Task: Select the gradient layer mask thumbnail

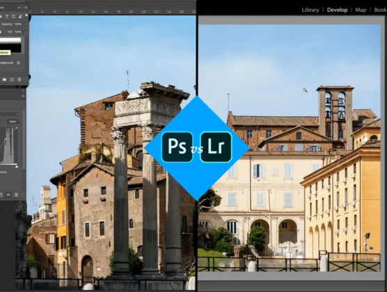Action: coord(10,45)
